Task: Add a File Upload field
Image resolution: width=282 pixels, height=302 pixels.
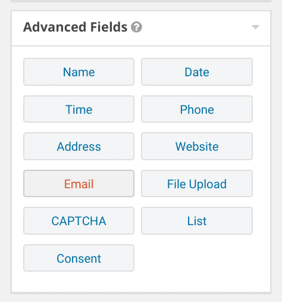Action: 197,183
